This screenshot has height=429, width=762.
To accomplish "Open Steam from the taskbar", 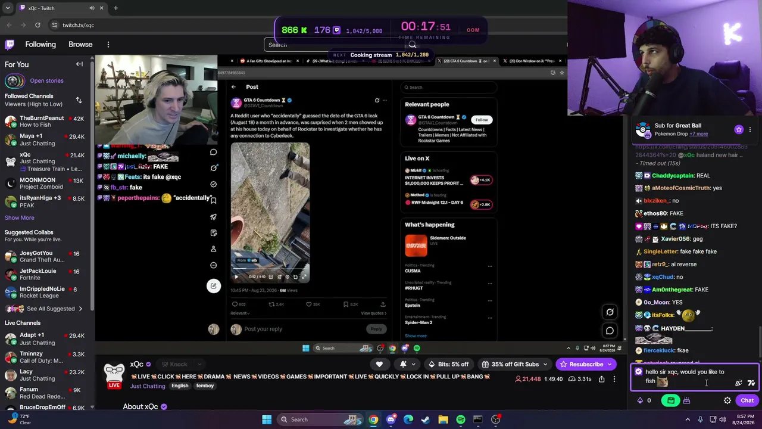I will pos(426,419).
